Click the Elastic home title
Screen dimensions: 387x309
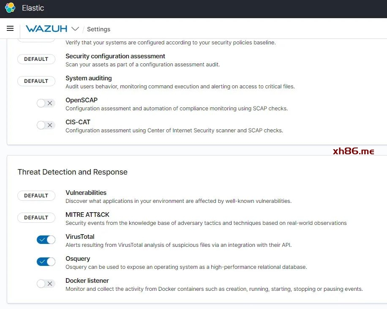click(x=33, y=8)
